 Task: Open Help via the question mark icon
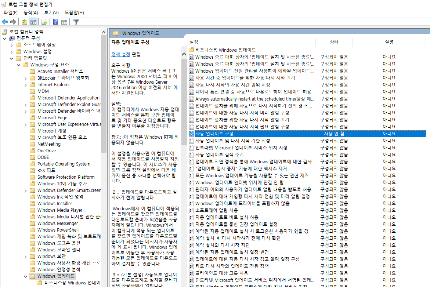pyautogui.click(x=56, y=22)
